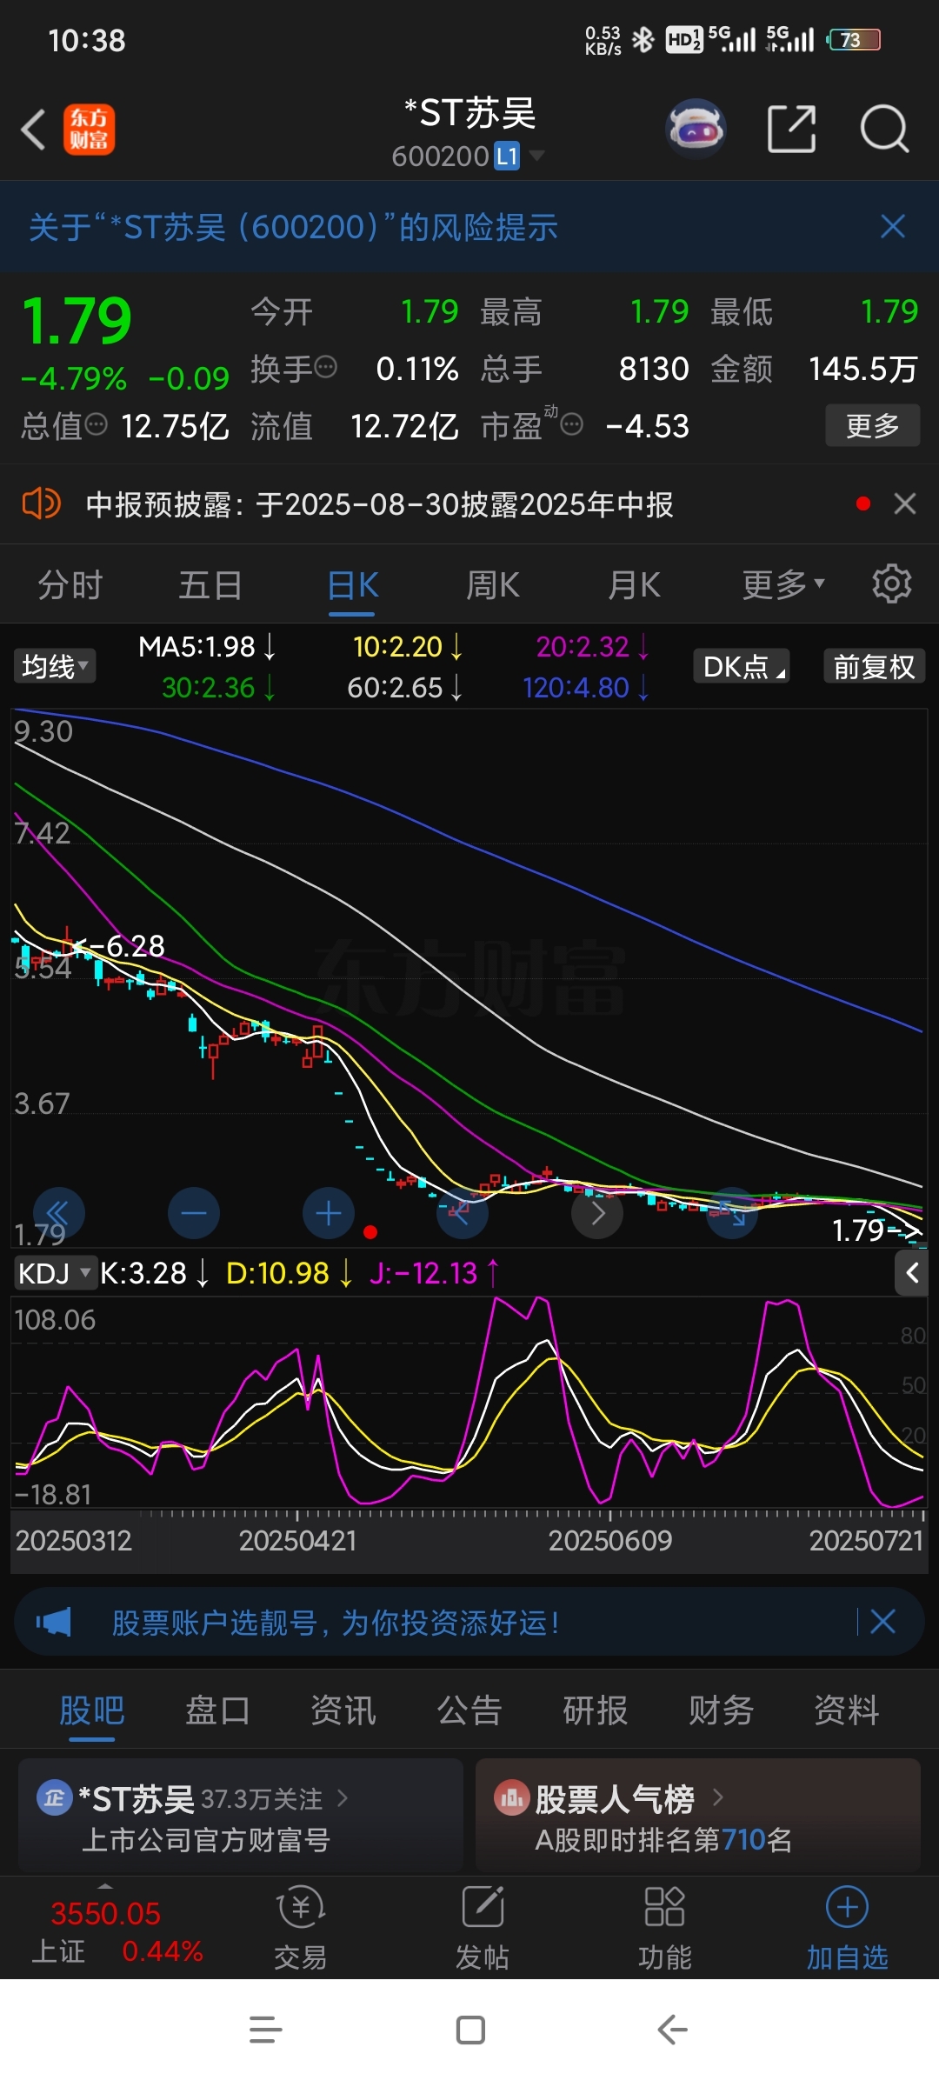The image size is (939, 2087).
Task: Move chart right with round arrow button
Action: click(597, 1213)
